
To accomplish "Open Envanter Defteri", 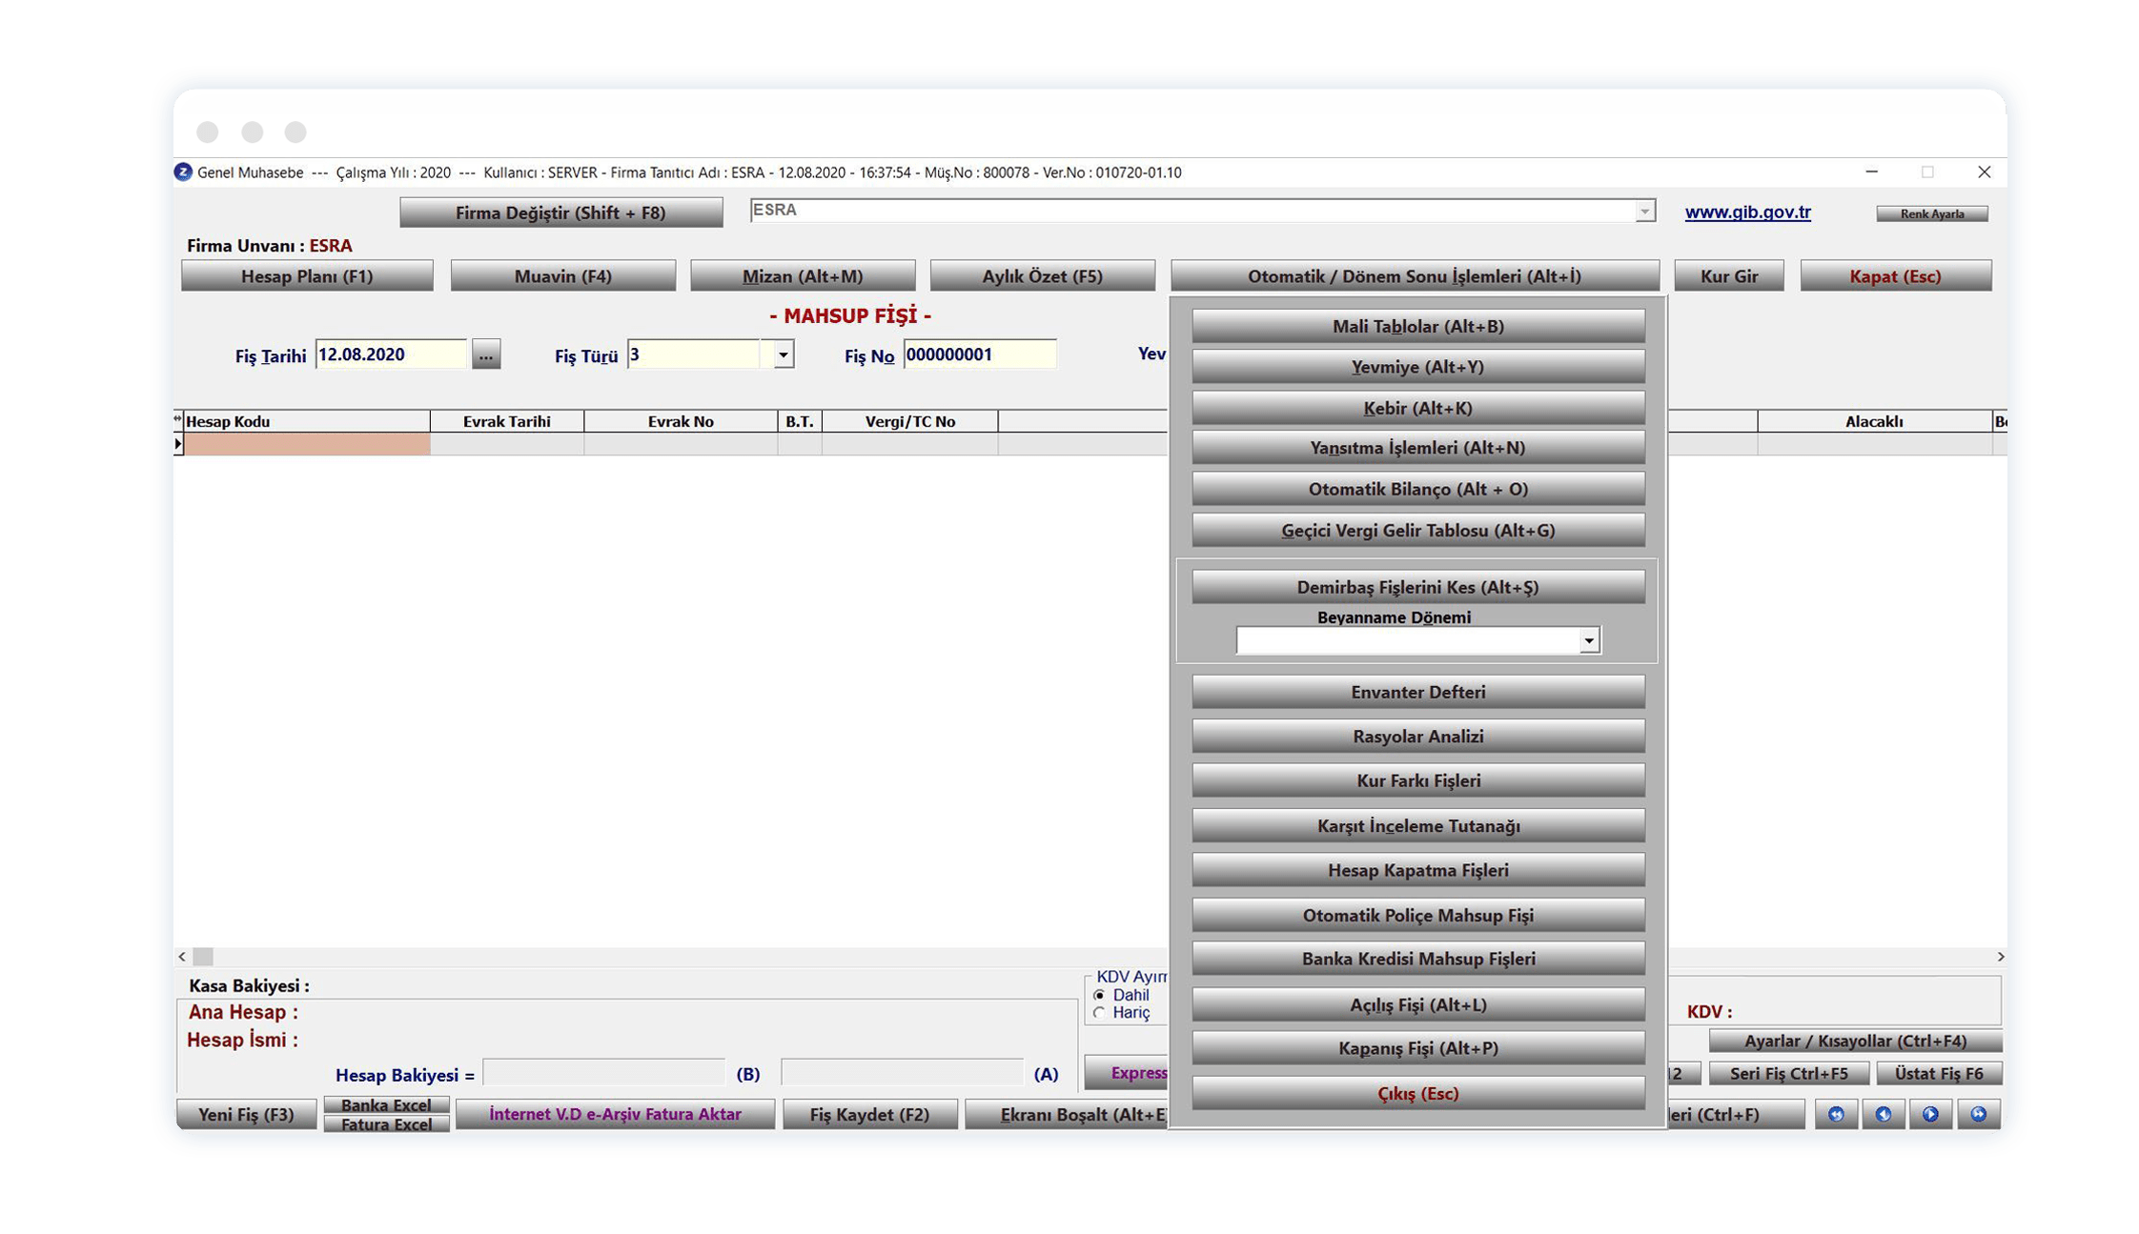I will (x=1417, y=692).
